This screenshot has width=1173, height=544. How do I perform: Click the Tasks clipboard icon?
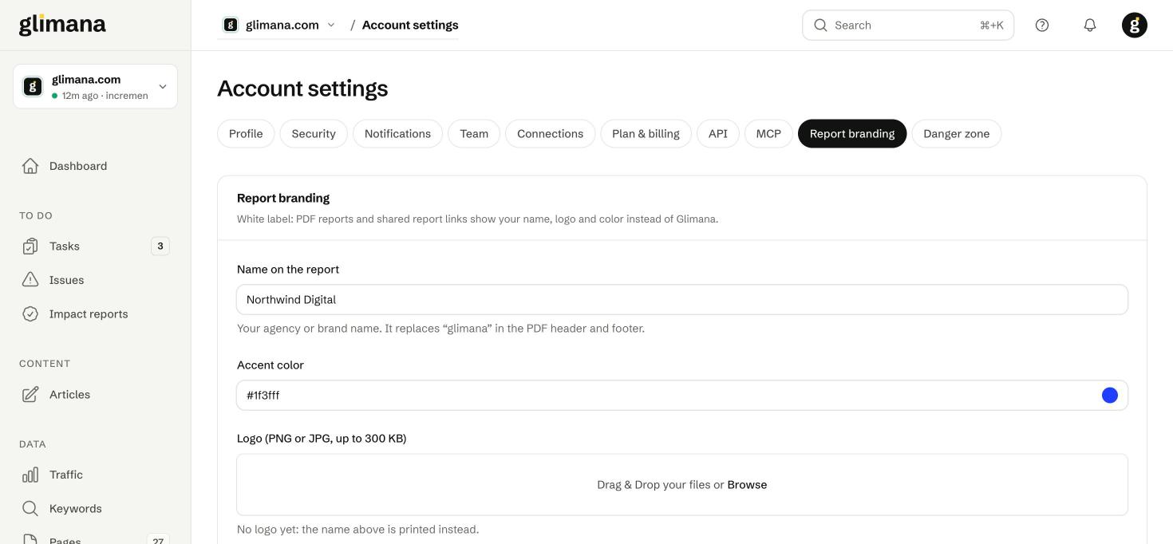30,246
